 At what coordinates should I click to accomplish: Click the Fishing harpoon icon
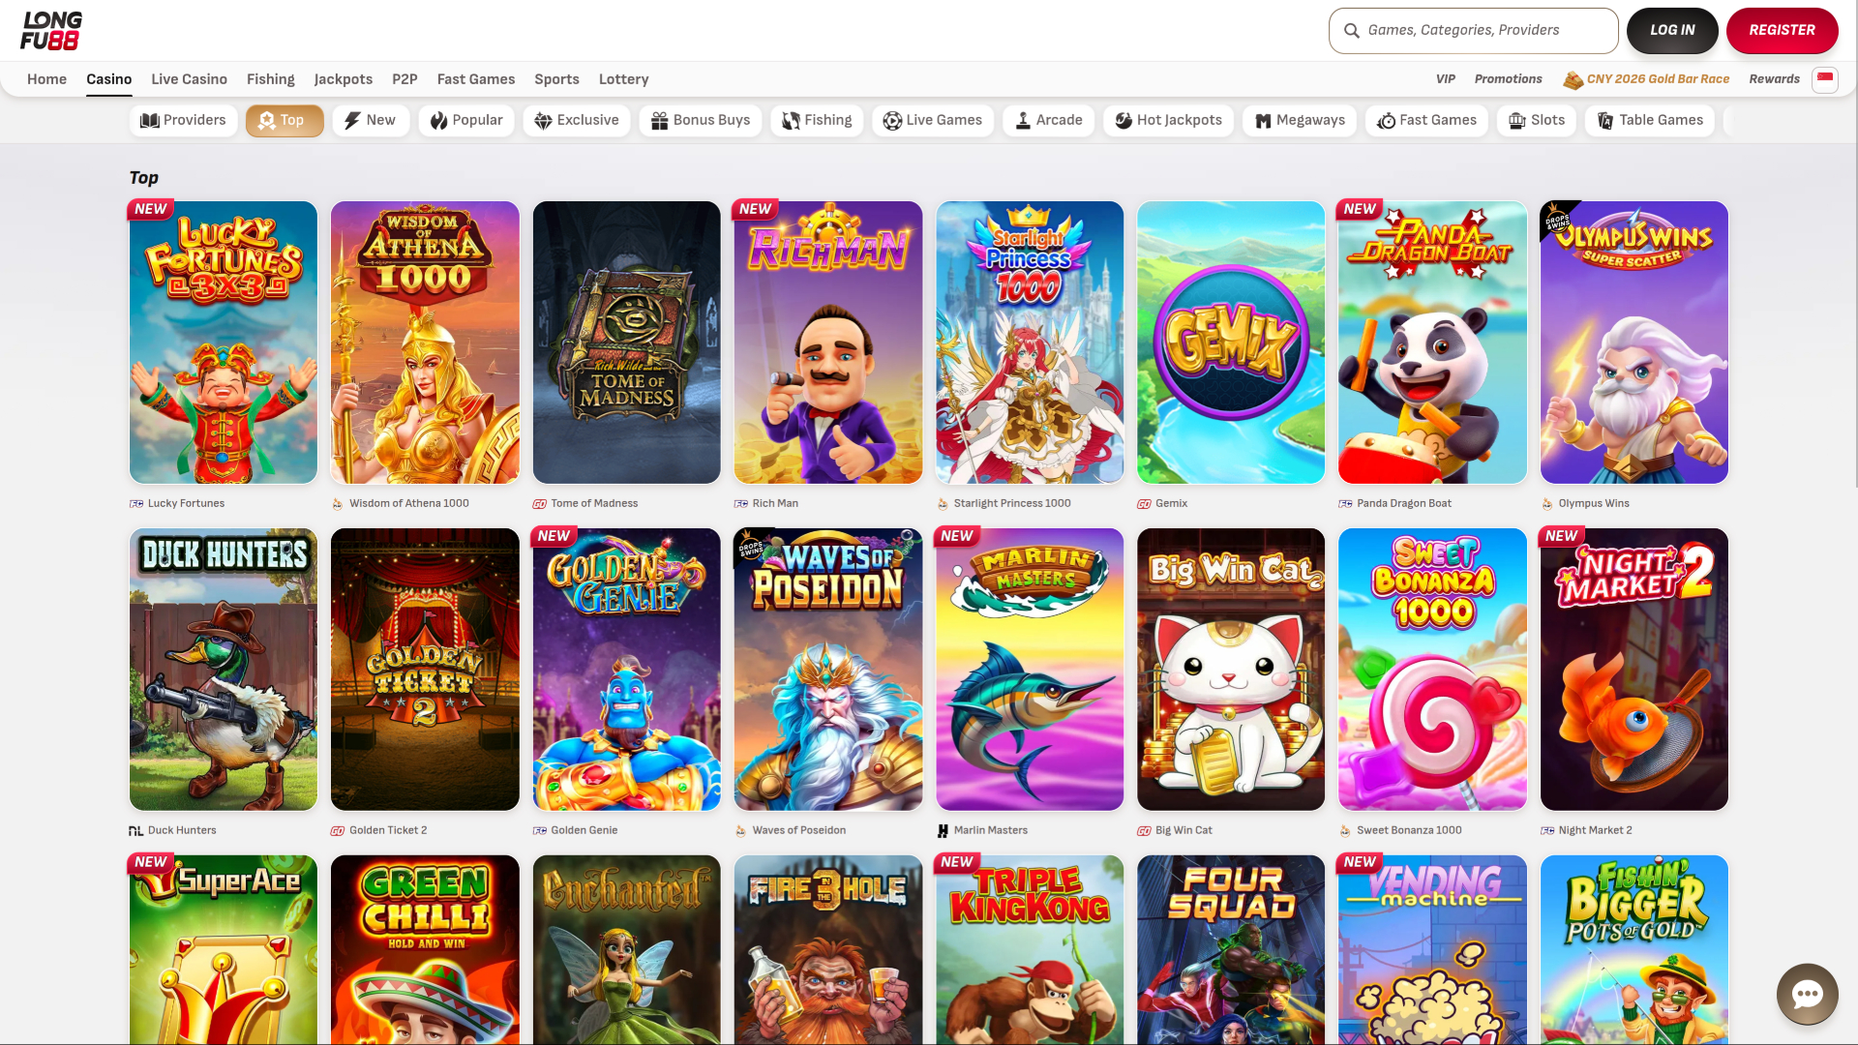pyautogui.click(x=791, y=120)
